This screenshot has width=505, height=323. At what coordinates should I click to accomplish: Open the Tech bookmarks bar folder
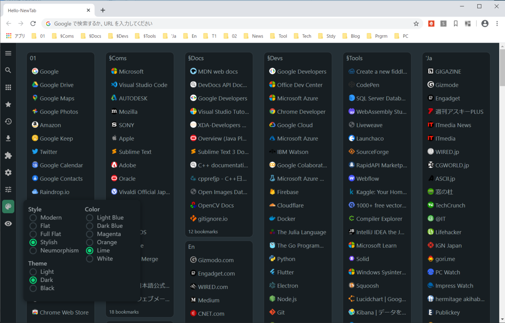coord(302,36)
